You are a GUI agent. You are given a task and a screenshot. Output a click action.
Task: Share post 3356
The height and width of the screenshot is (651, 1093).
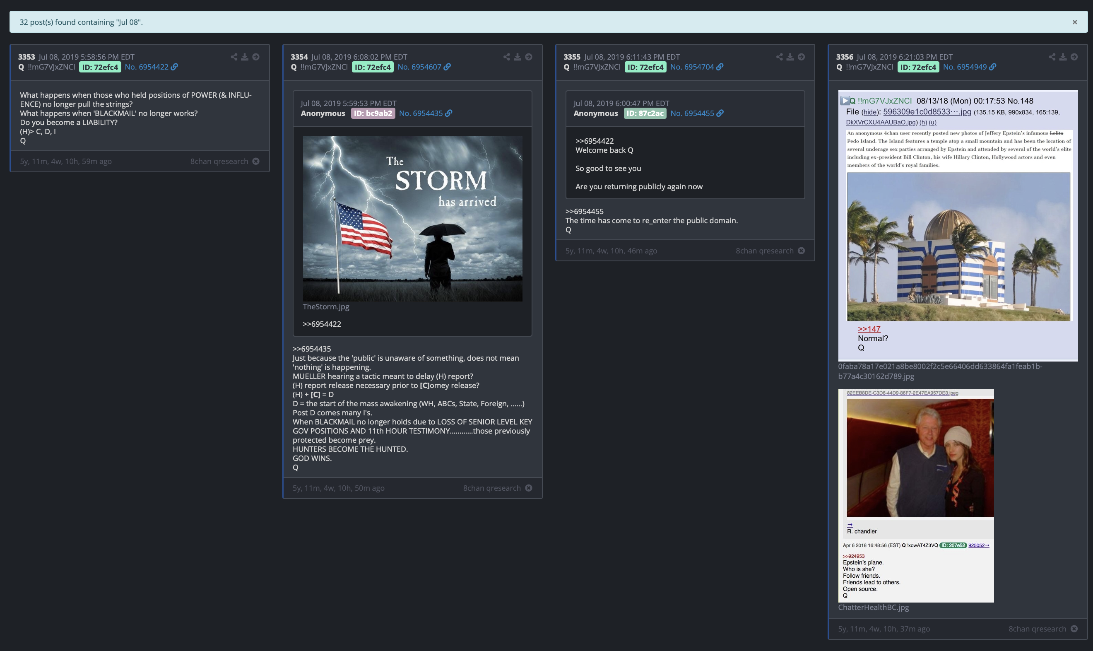point(1052,57)
